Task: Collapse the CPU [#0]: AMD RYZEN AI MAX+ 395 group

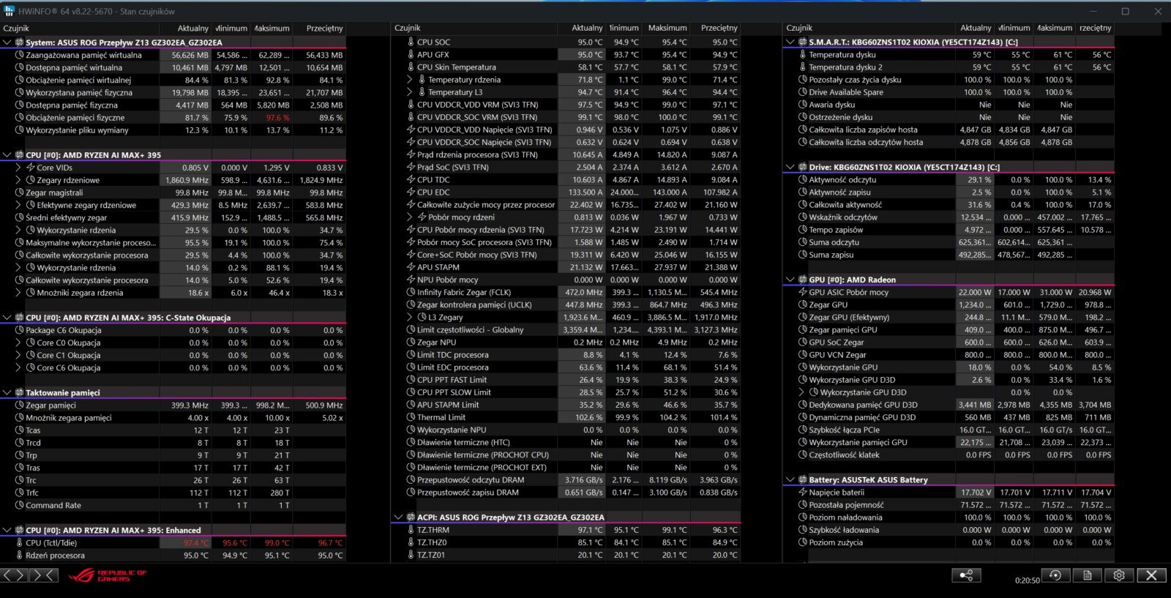Action: pos(7,155)
